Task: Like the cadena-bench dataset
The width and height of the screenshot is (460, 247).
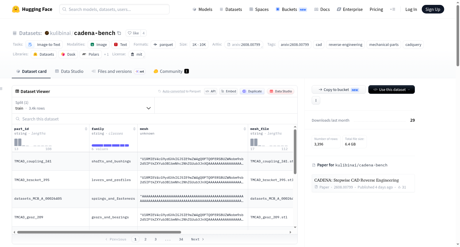Action: coord(133,33)
